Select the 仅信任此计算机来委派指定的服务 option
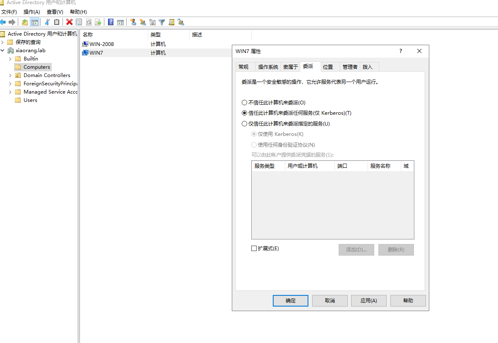This screenshot has width=498, height=343. tap(244, 123)
